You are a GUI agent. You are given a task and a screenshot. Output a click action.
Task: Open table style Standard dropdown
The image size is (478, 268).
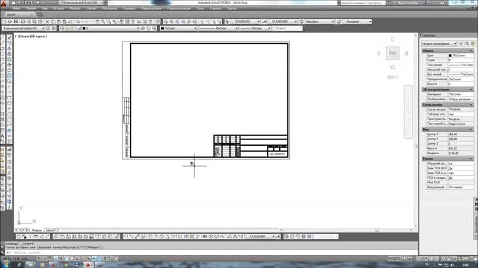319,22
